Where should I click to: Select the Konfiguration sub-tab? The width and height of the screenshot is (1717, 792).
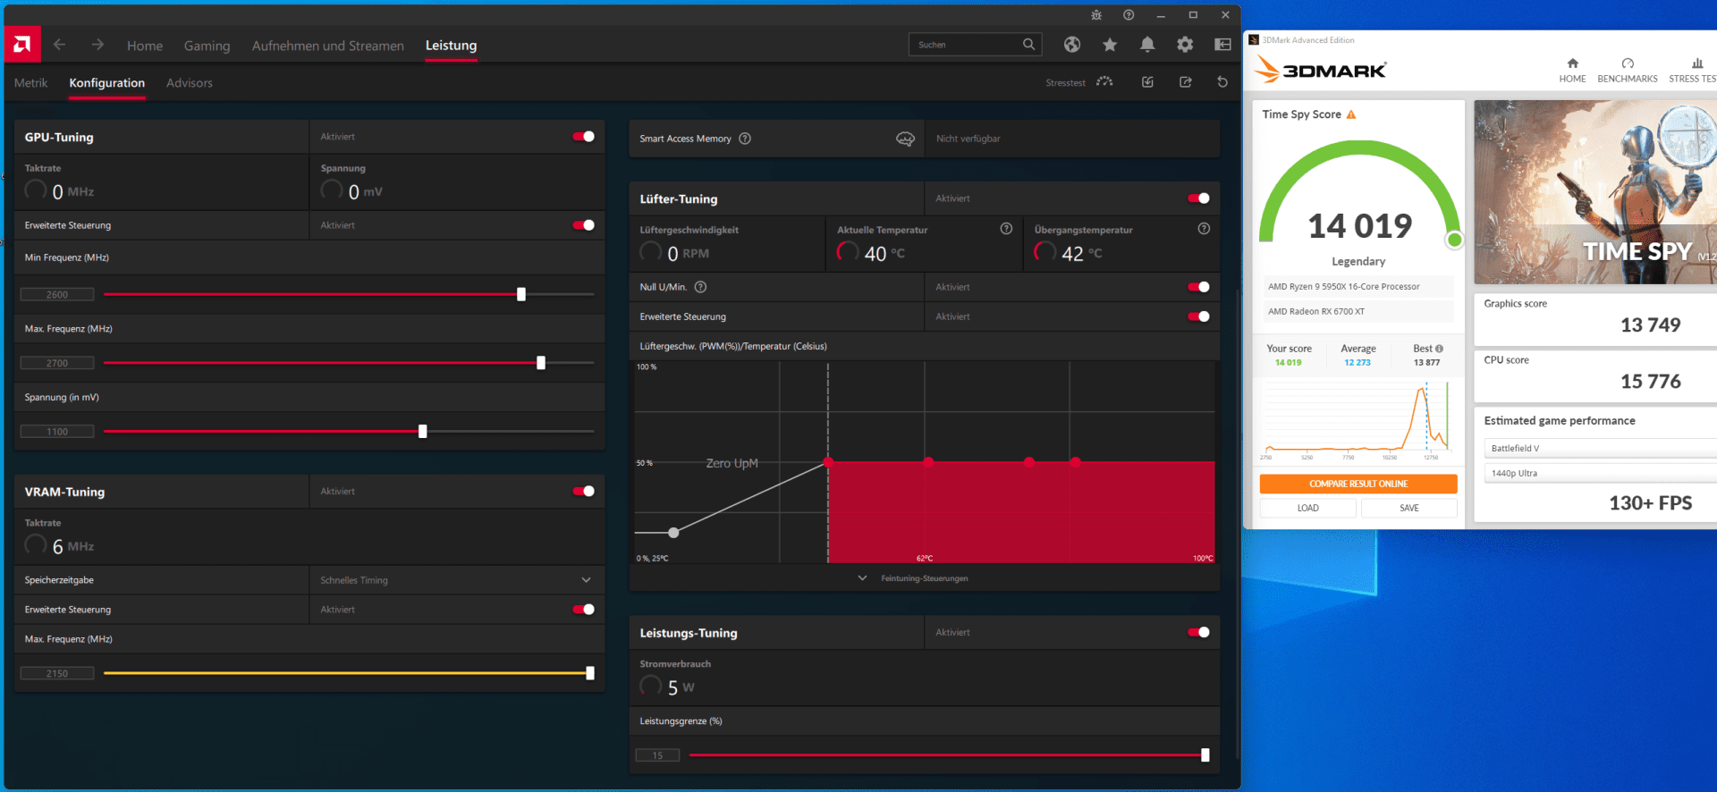[x=107, y=83]
